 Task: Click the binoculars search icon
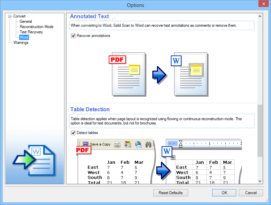click(148, 145)
